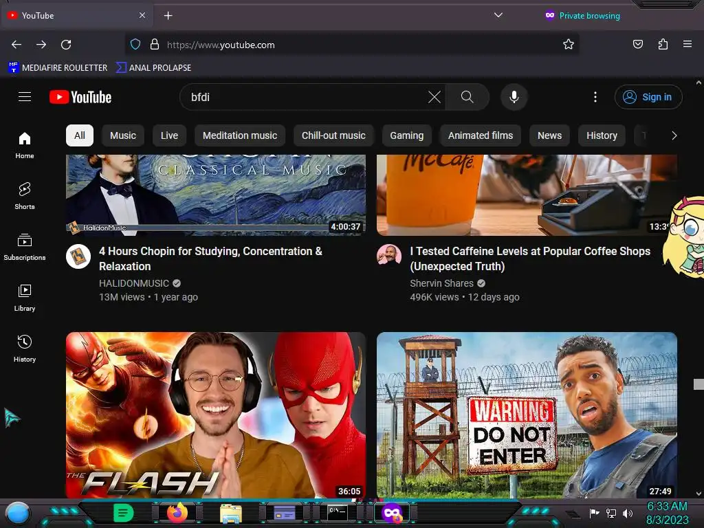This screenshot has width=704, height=528.
Task: Open the Chopin classical music thumbnail
Action: pos(216,195)
